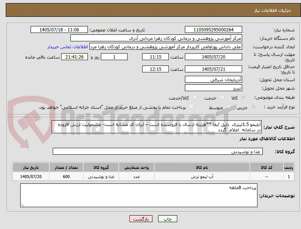The width and height of the screenshot is (301, 229).
Task: Click the response deadline date 1405/07/20 field
Action: [x=214, y=57]
